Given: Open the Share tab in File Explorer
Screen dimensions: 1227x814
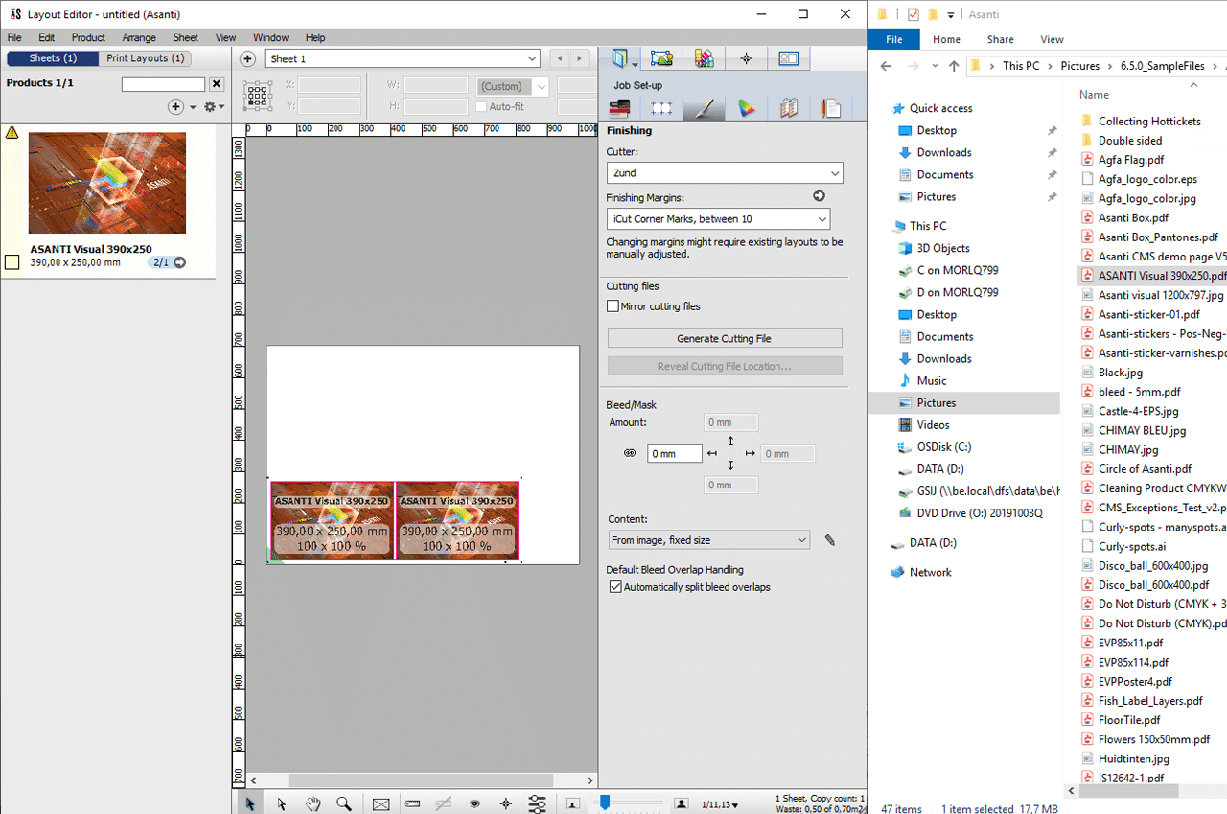Looking at the screenshot, I should 1000,39.
